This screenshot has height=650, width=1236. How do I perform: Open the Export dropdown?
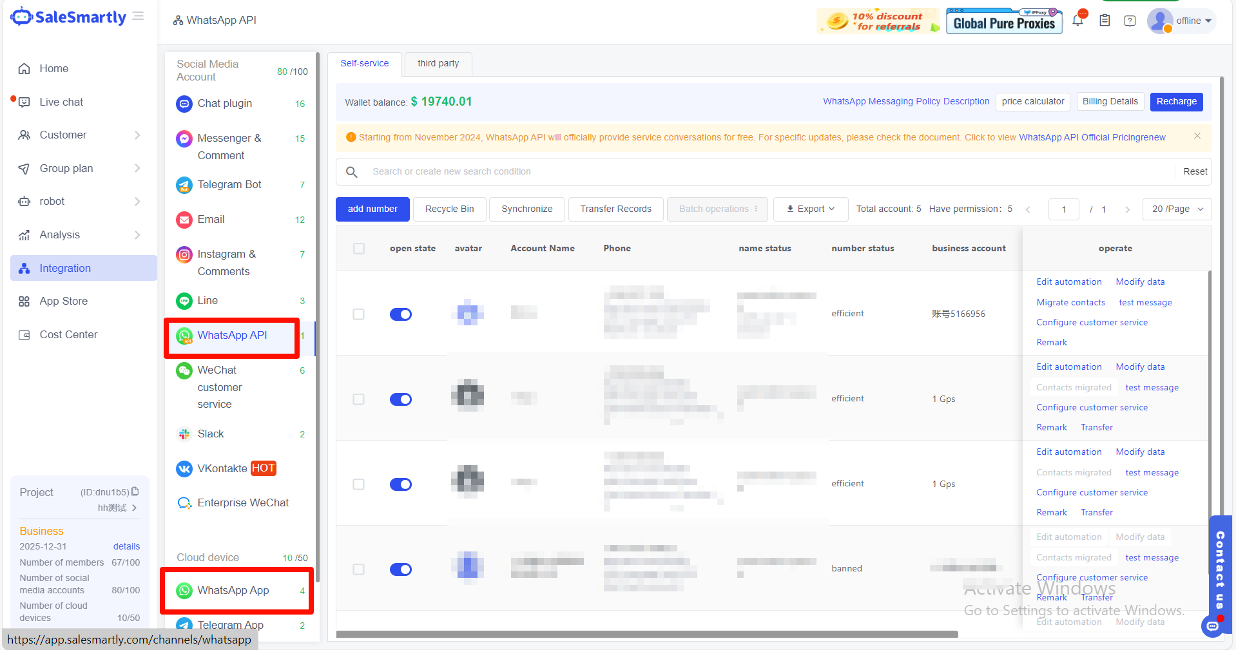(x=810, y=209)
